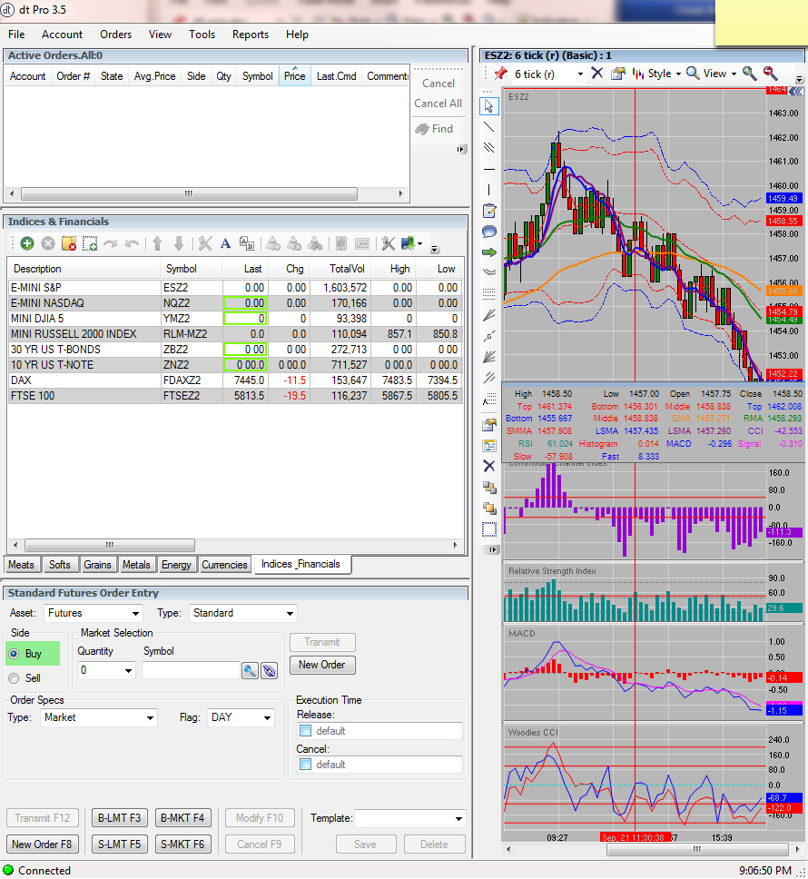
Task: Click the blue letter A font icon
Action: click(225, 243)
